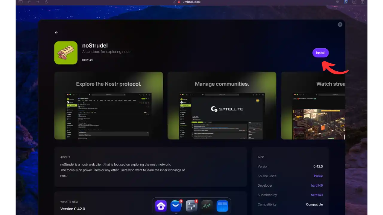Open developer hzrd149 profile link
The image size is (383, 215).
[317, 185]
